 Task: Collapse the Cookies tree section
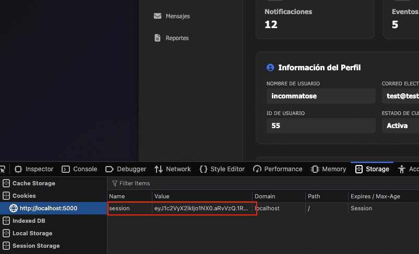(x=24, y=196)
